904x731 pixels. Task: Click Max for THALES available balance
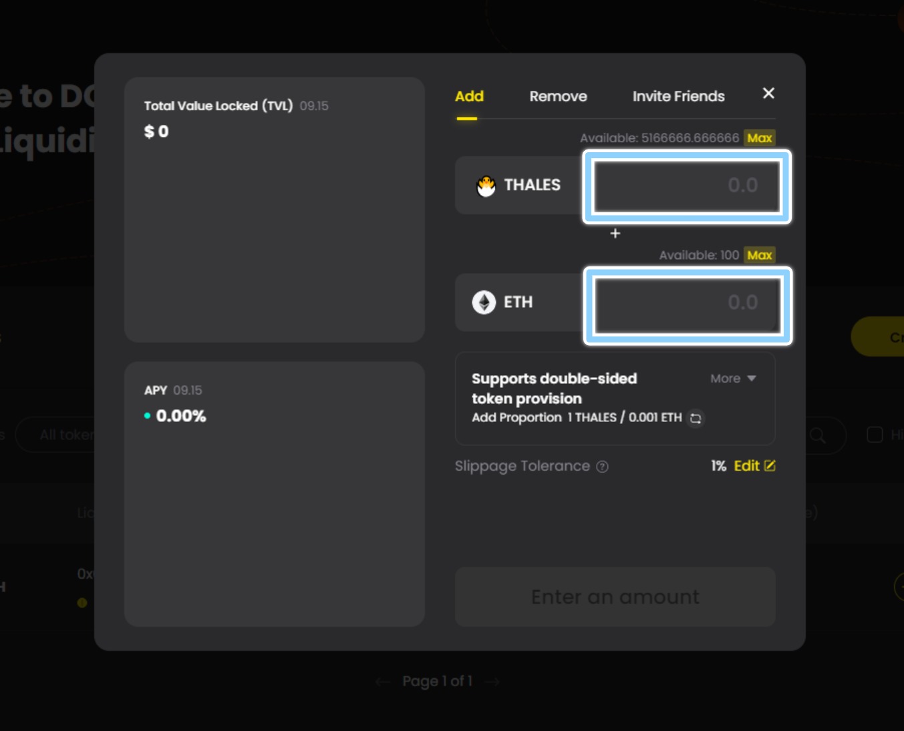(x=760, y=138)
